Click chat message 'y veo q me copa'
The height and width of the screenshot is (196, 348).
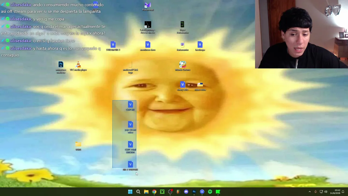pyautogui.click(x=48, y=19)
